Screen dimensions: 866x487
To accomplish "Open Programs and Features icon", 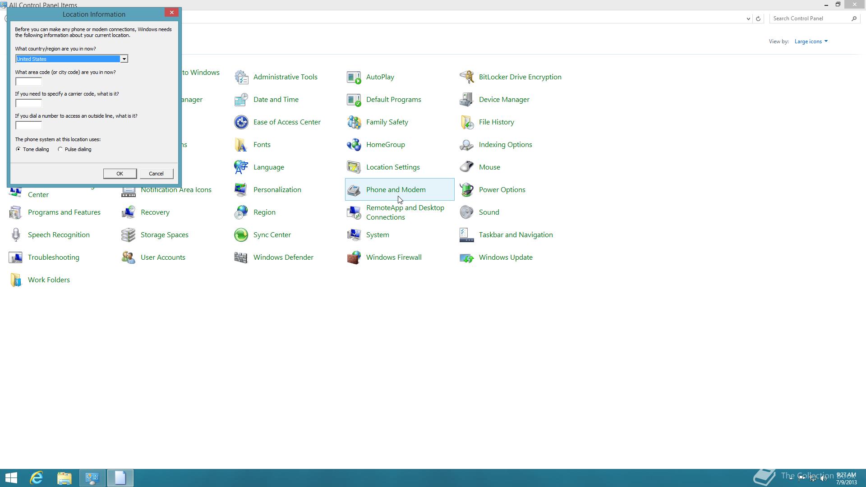I will (x=16, y=212).
